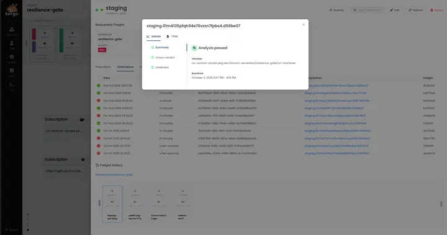Image resolution: width=447 pixels, height=235 pixels.
Task: Click the red failed icon for Oct 1st 22:24:01
Action: (98, 153)
